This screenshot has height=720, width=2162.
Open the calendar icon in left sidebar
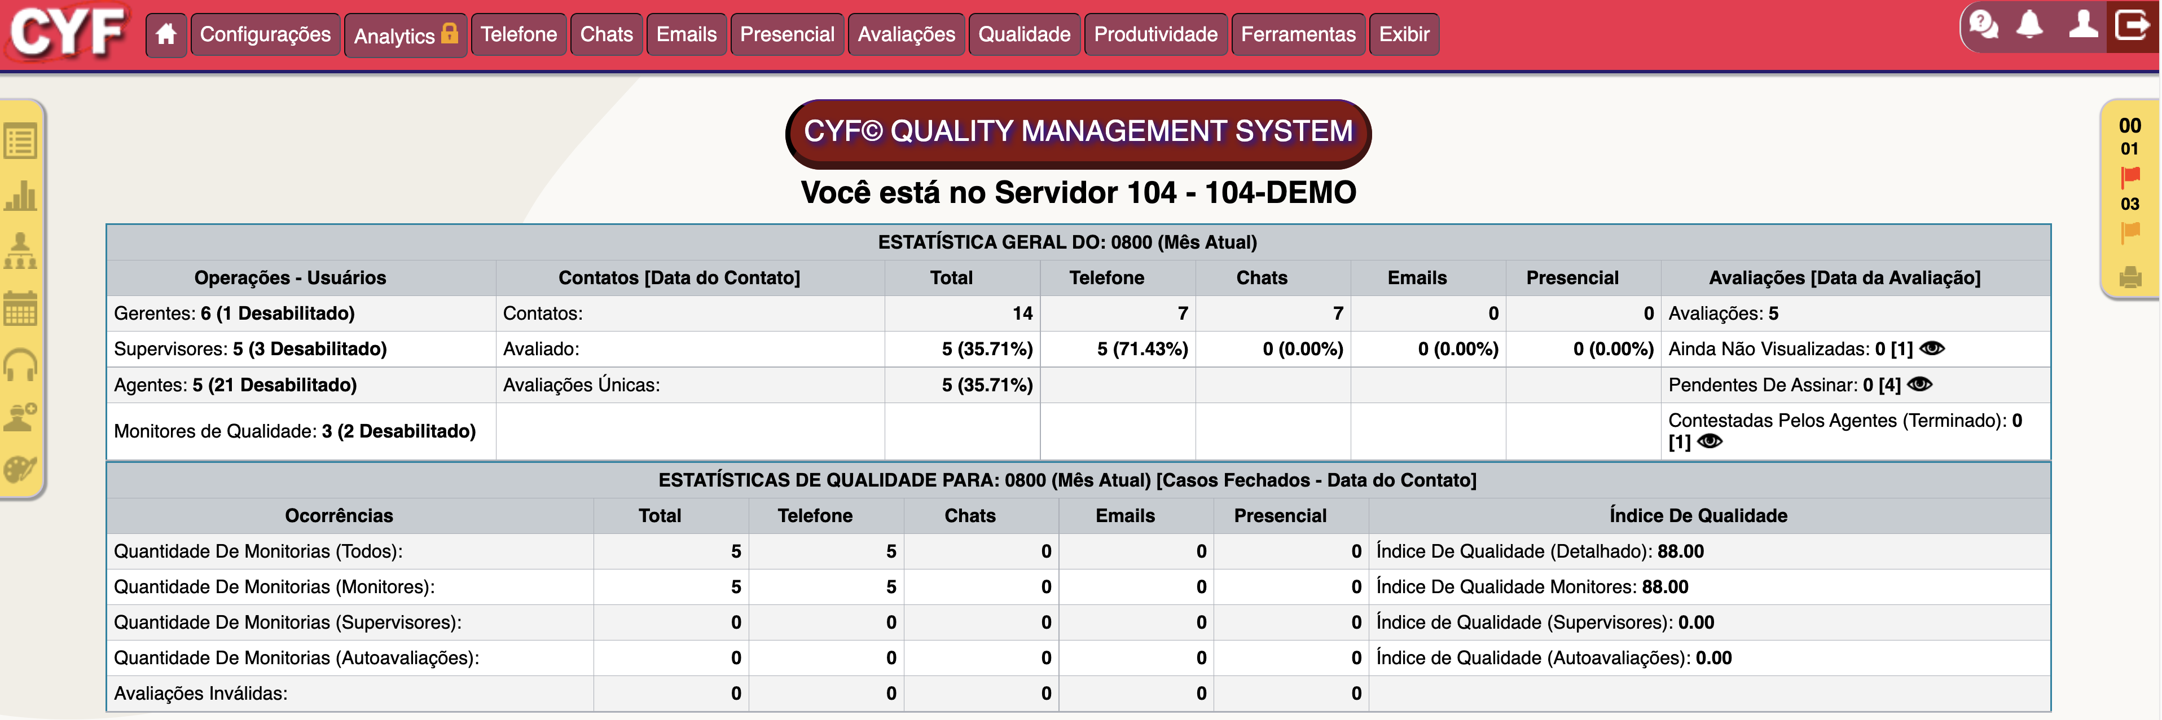pos(20,308)
